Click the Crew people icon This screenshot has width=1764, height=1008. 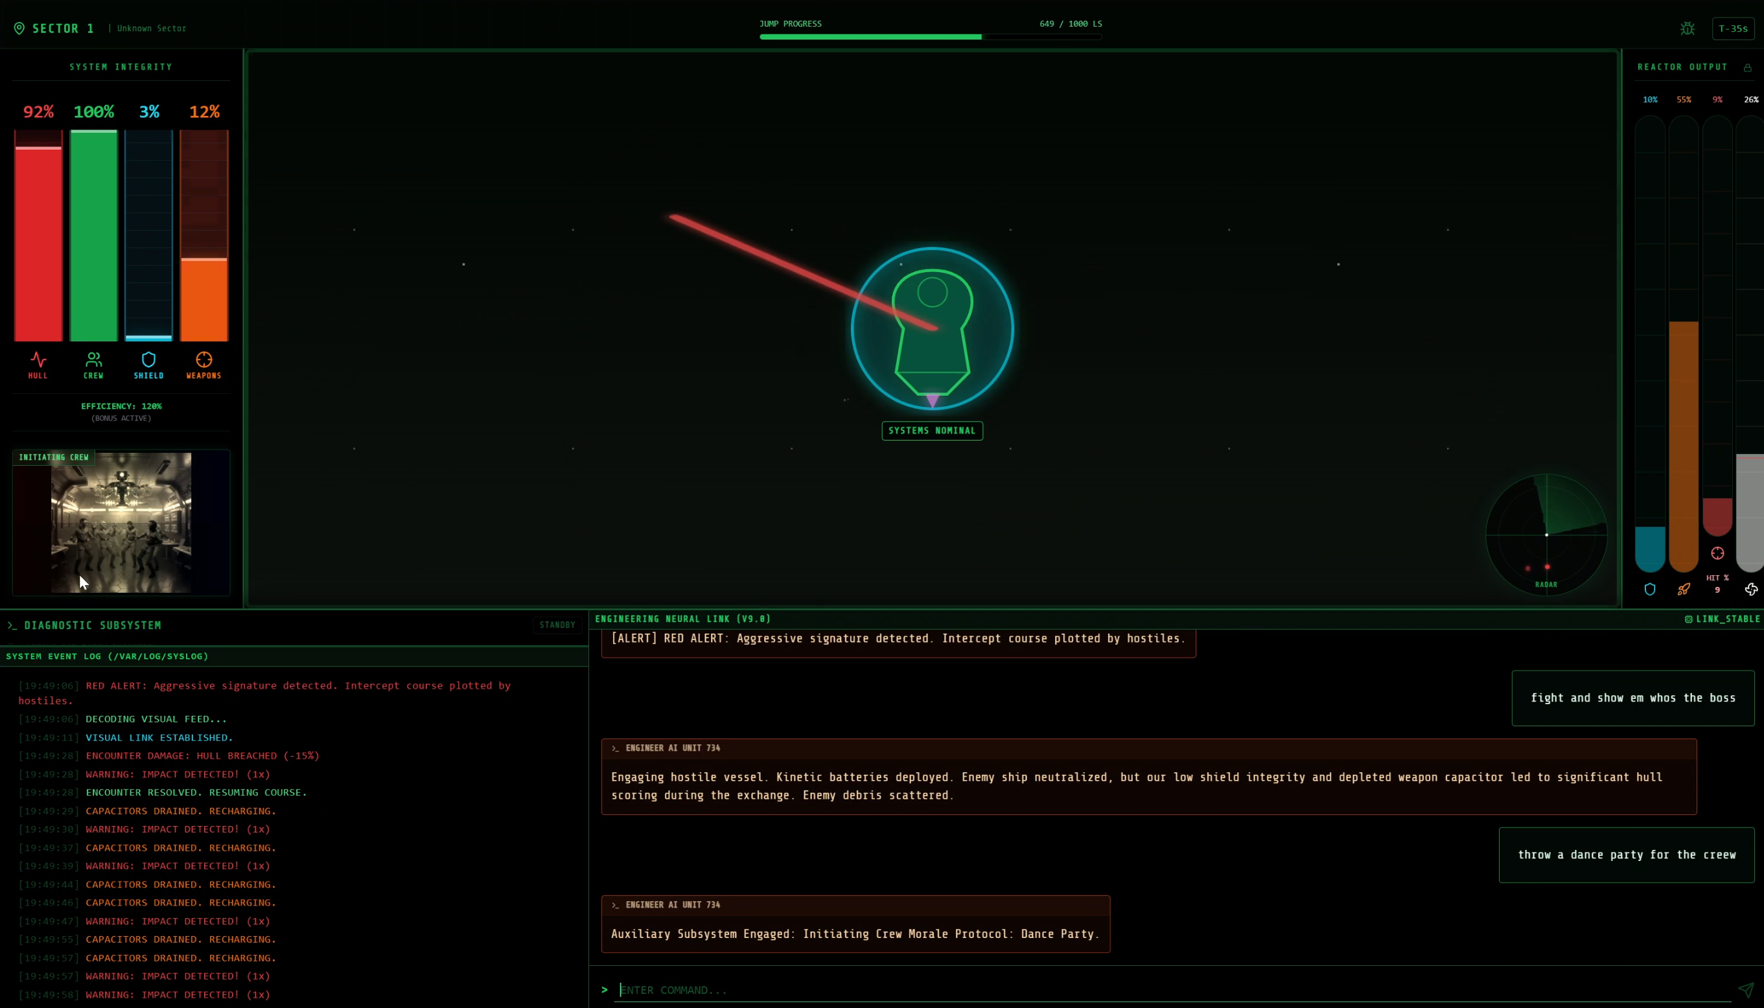click(93, 360)
